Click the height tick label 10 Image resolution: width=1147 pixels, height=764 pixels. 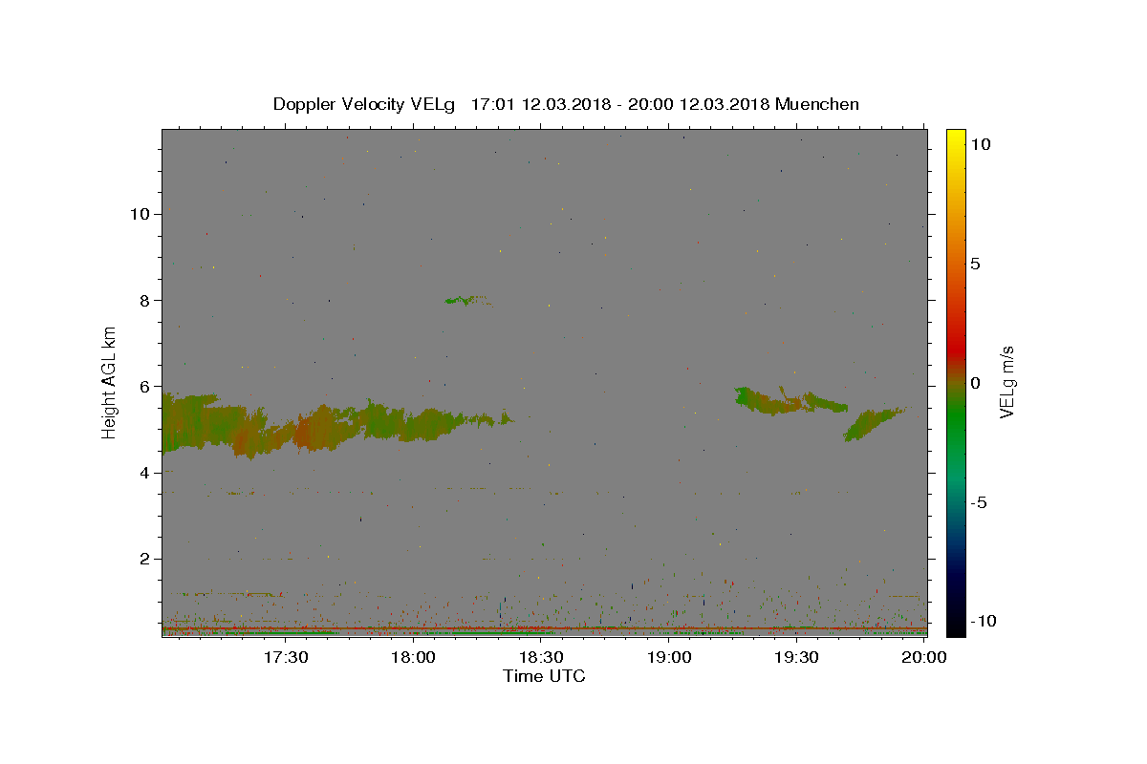(x=140, y=214)
